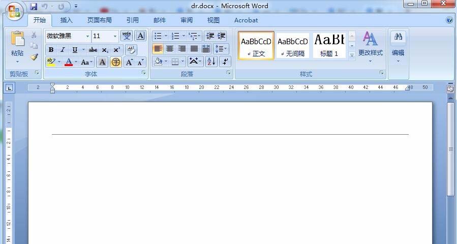Image resolution: width=457 pixels, height=244 pixels.
Task: Apply Character Border icon
Action: pos(140,36)
